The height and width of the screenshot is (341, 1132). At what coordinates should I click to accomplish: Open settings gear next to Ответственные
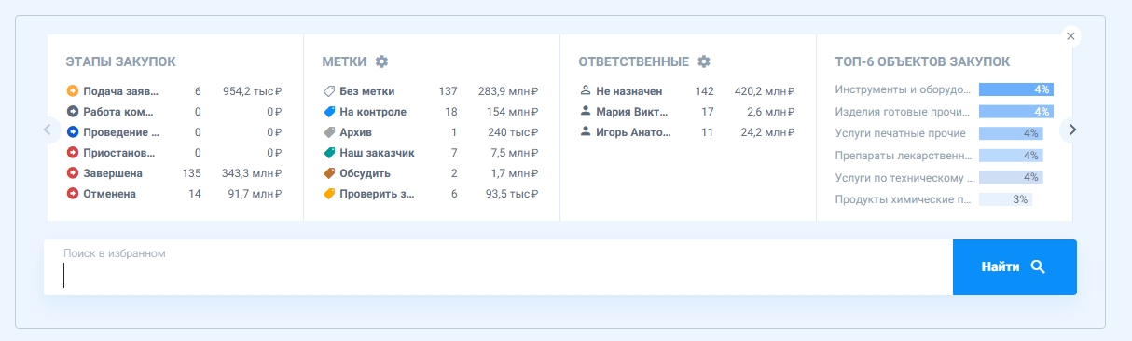pos(704,61)
